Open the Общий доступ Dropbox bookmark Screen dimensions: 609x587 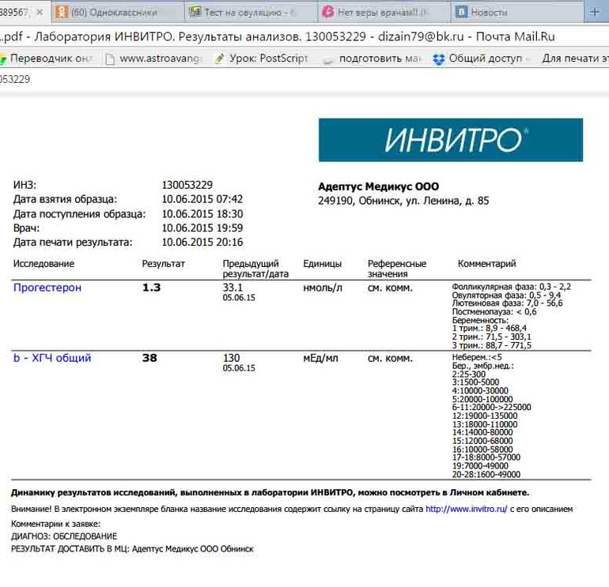482,58
